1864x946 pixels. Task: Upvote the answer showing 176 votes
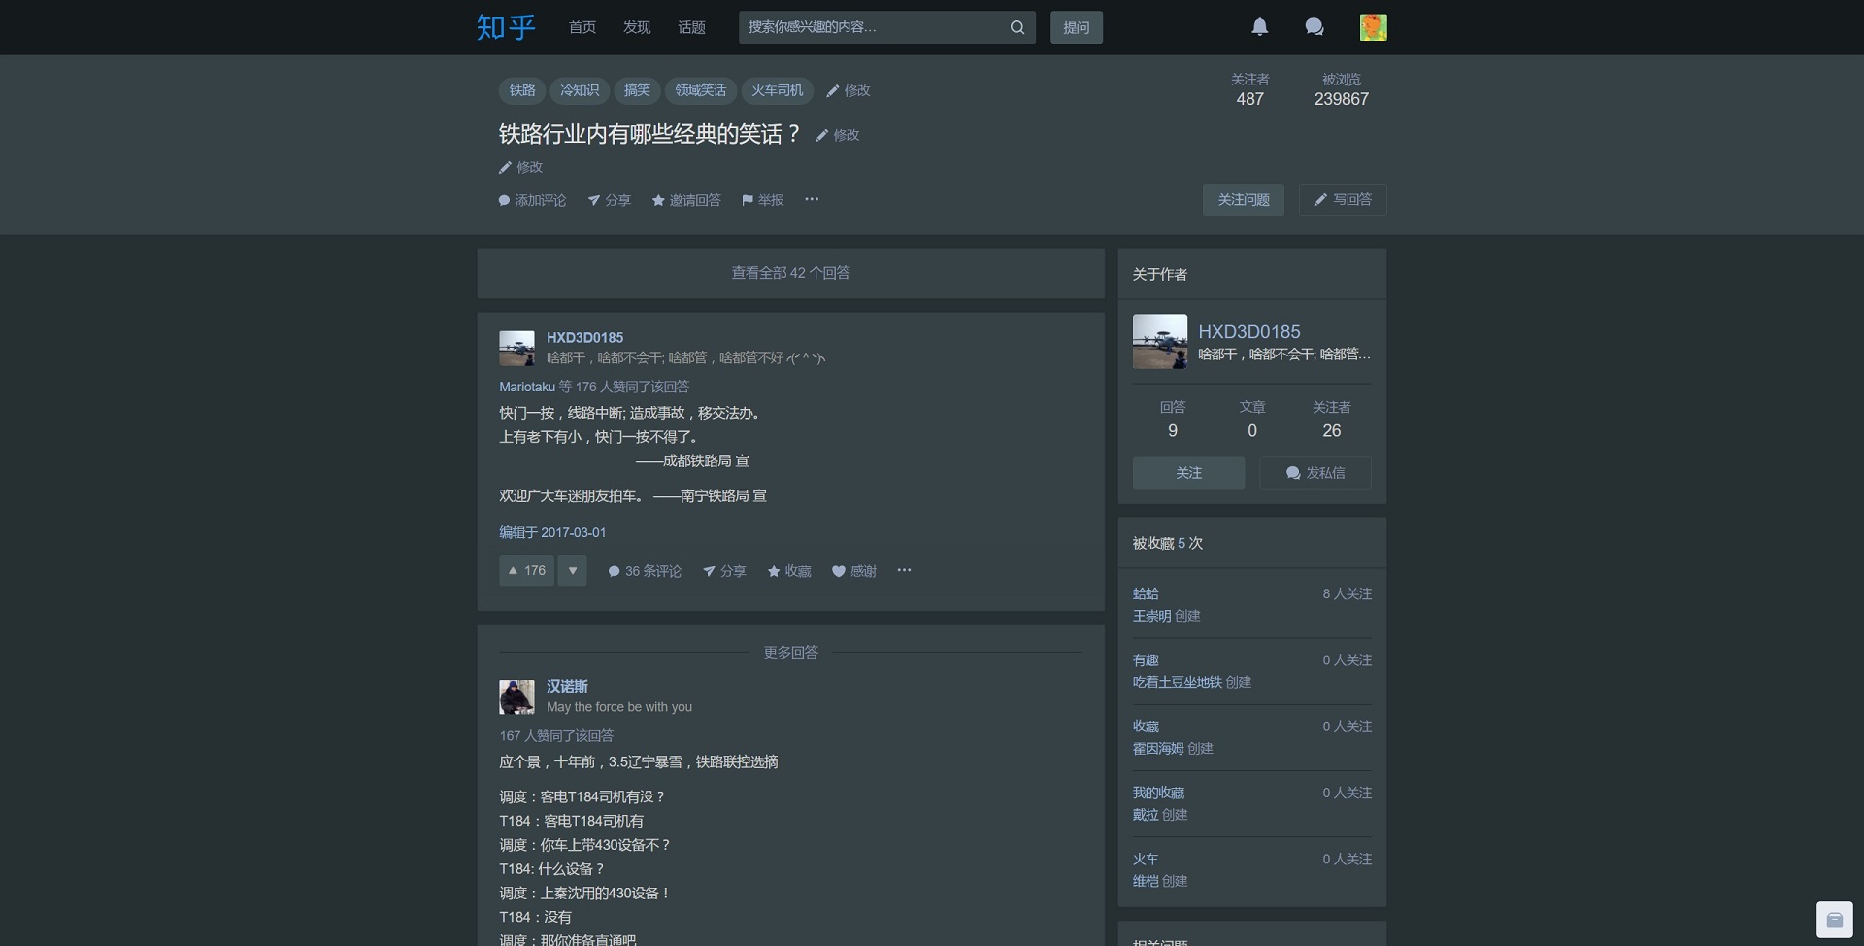pyautogui.click(x=525, y=570)
